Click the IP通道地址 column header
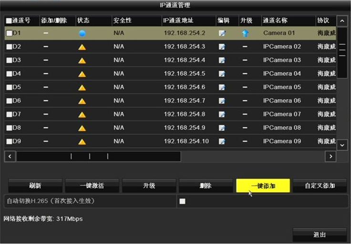 point(177,21)
